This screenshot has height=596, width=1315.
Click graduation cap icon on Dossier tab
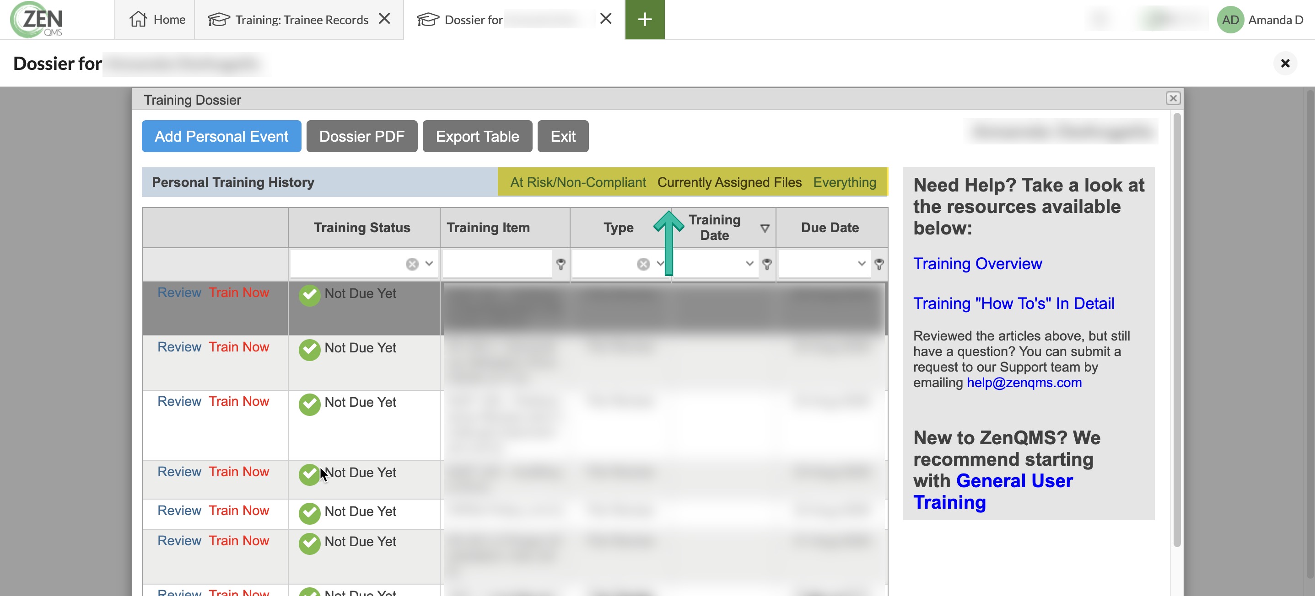coord(428,19)
